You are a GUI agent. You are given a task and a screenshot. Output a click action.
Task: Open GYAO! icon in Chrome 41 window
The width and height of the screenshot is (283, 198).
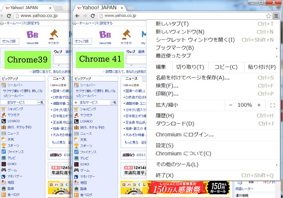[x=76, y=164]
